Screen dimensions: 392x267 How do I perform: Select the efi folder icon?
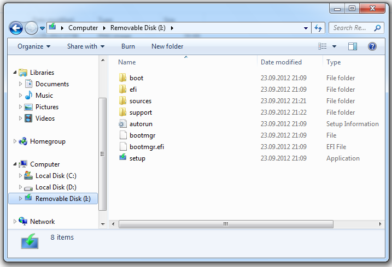tap(123, 89)
